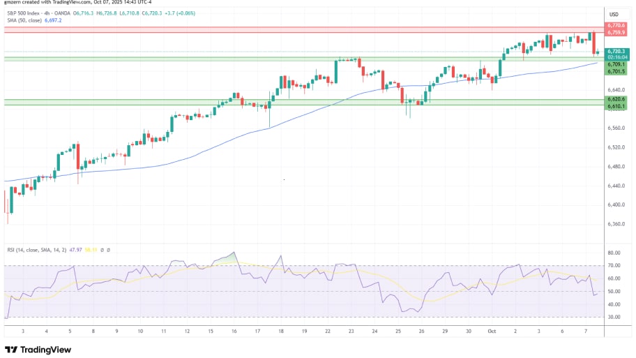Click the 6,610.1 green price label

(x=616, y=106)
